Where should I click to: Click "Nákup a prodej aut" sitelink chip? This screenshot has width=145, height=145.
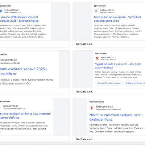[x=134, y=83]
